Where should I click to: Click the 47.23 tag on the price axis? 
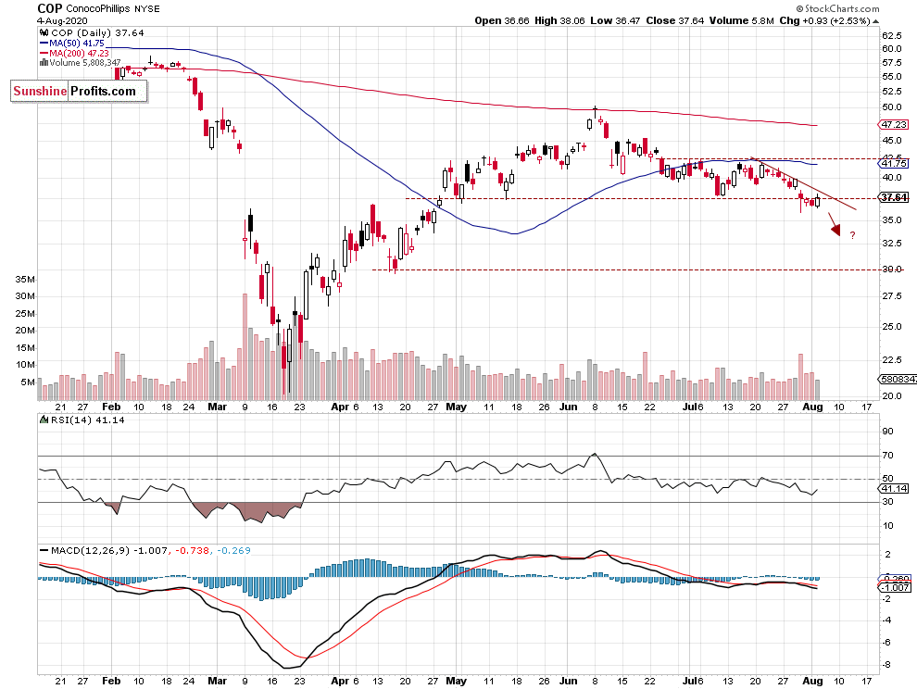[894, 125]
